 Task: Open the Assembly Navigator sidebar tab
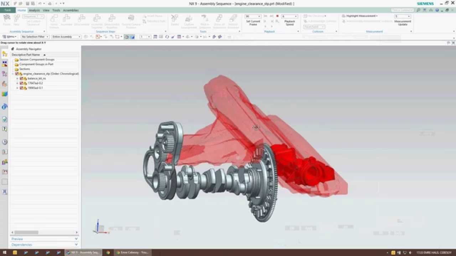(x=5, y=54)
